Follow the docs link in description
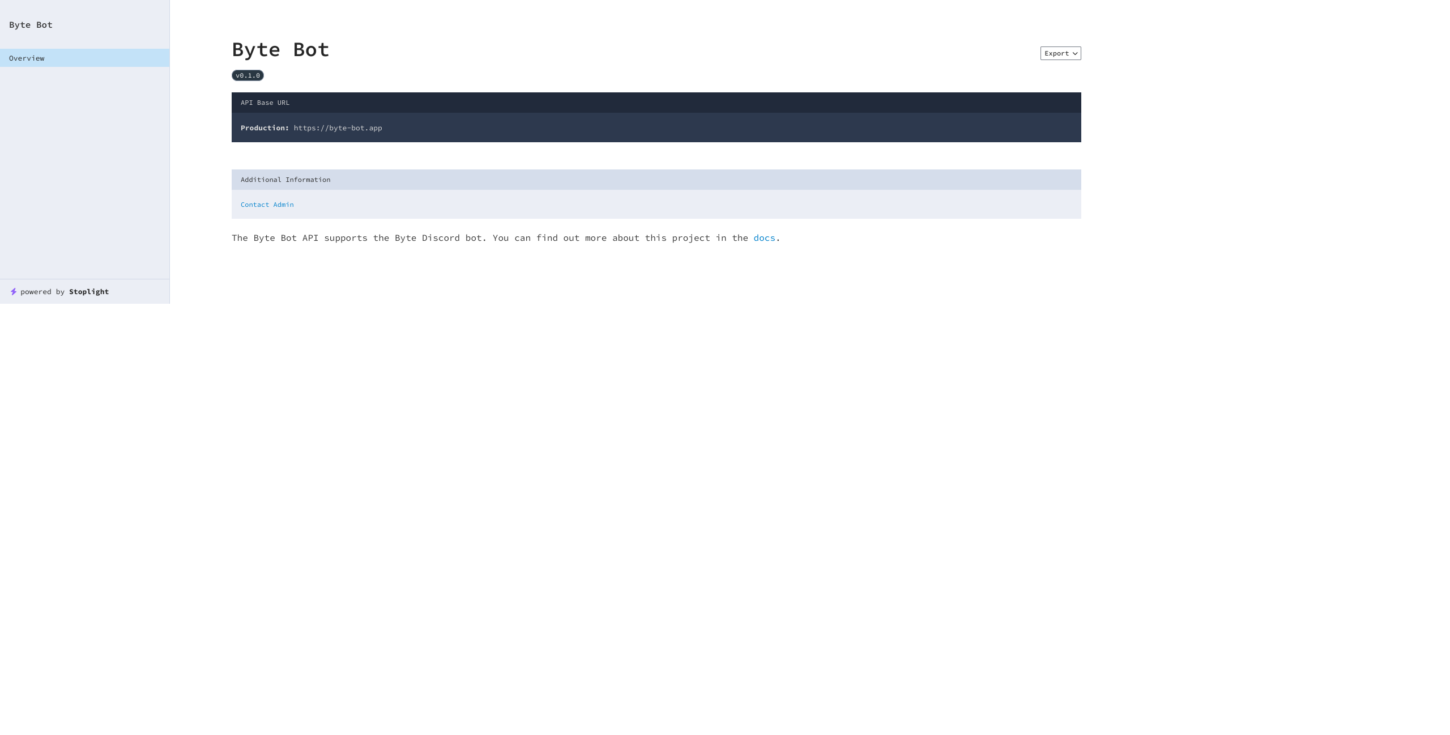 pos(764,238)
